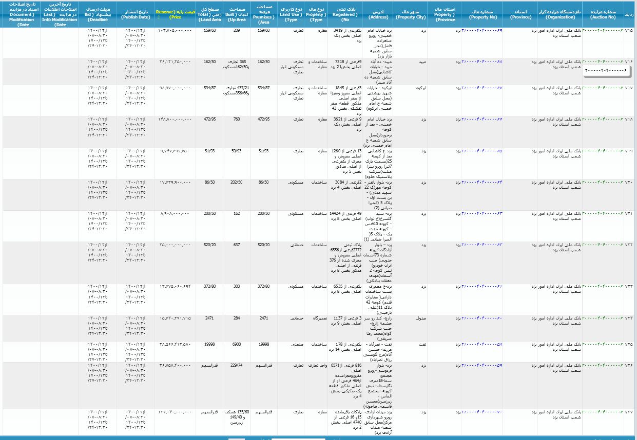637x440 pixels.
Task: Click the Bid Deadline column header
Action: point(98,14)
